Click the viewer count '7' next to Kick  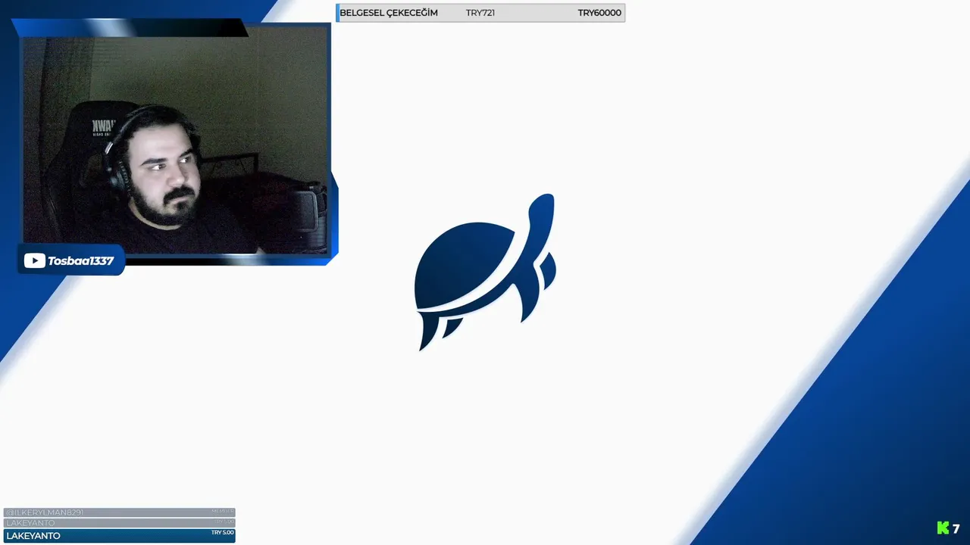[x=956, y=528]
